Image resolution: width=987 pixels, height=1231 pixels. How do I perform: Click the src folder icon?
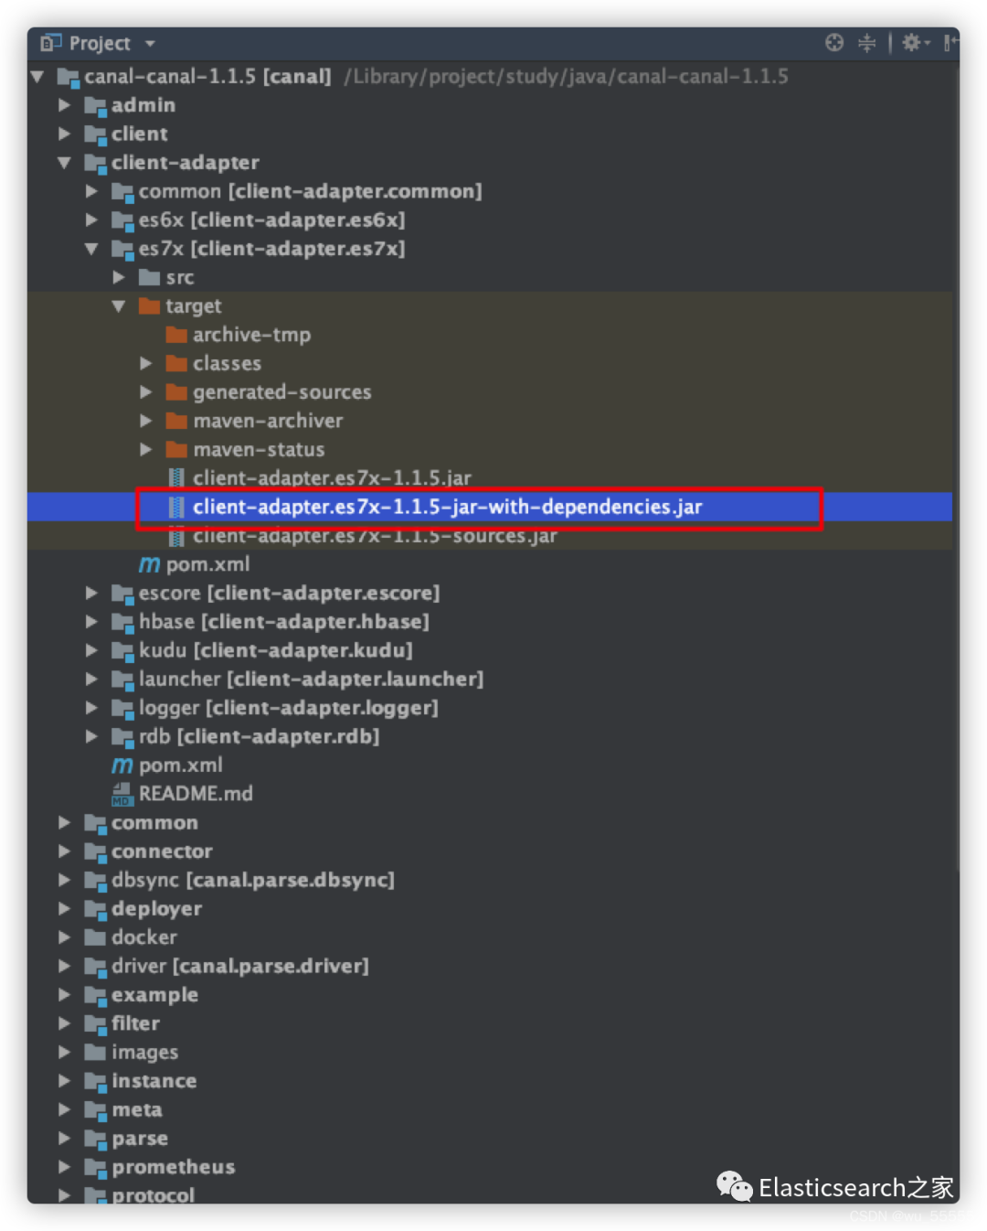(149, 277)
